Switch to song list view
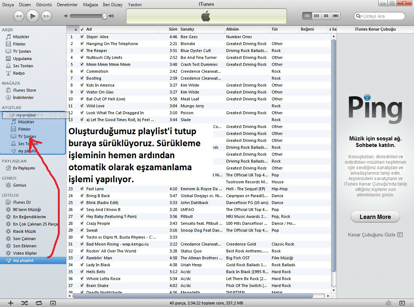The height and width of the screenshot is (307, 414). pos(307,16)
